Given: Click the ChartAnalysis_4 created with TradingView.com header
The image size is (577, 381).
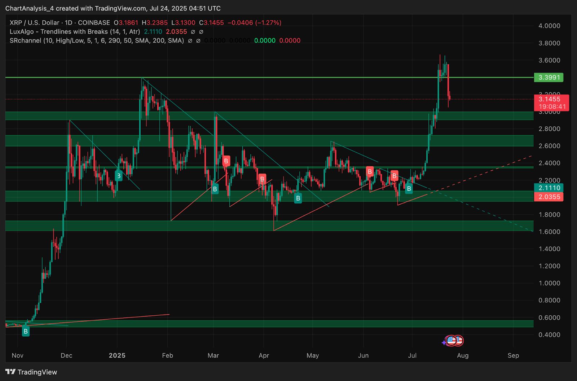Looking at the screenshot, I should (113, 8).
